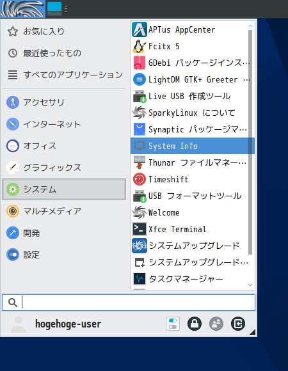Click the lock screen icon
The height and width of the screenshot is (371, 288).
coord(195,324)
